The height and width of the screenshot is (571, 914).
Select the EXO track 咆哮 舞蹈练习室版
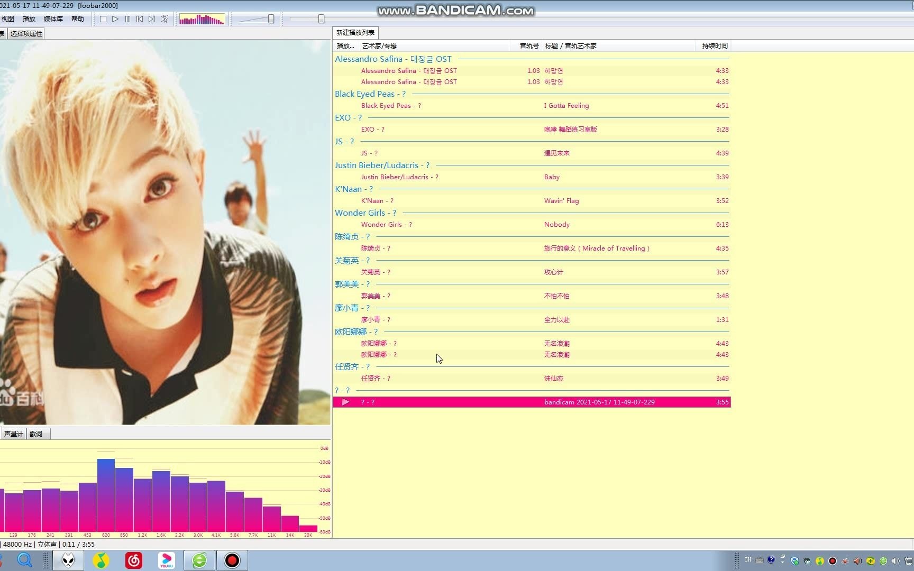coord(532,130)
